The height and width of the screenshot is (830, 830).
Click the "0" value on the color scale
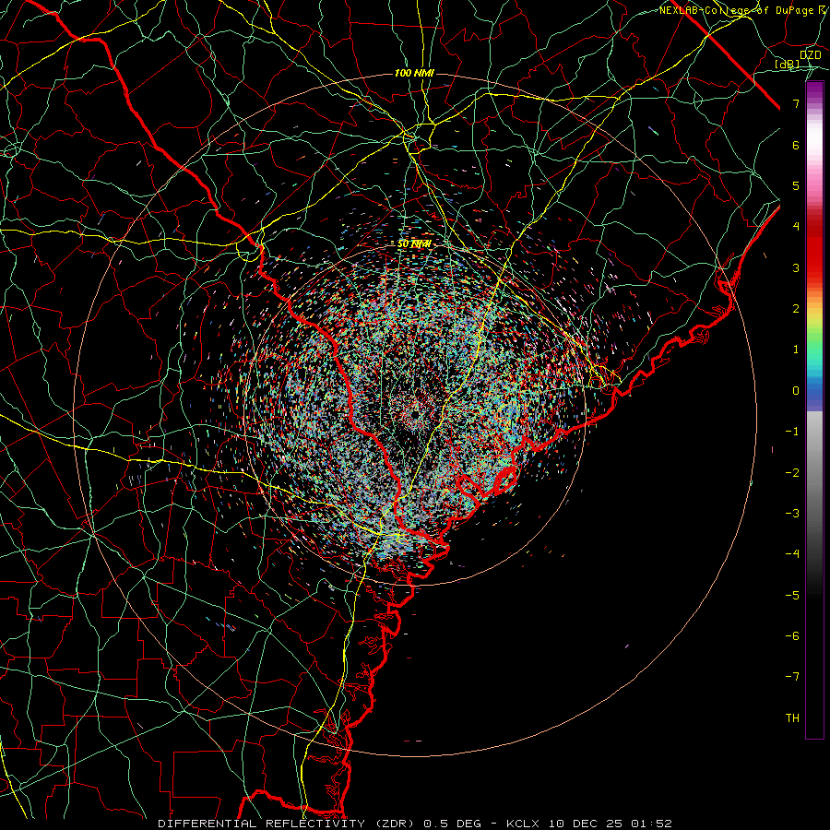[796, 391]
